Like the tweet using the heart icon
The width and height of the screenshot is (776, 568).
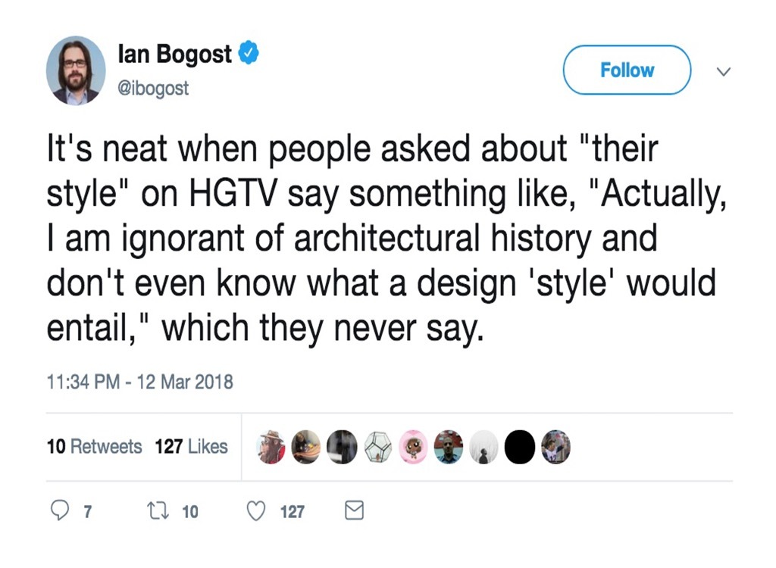tap(256, 511)
